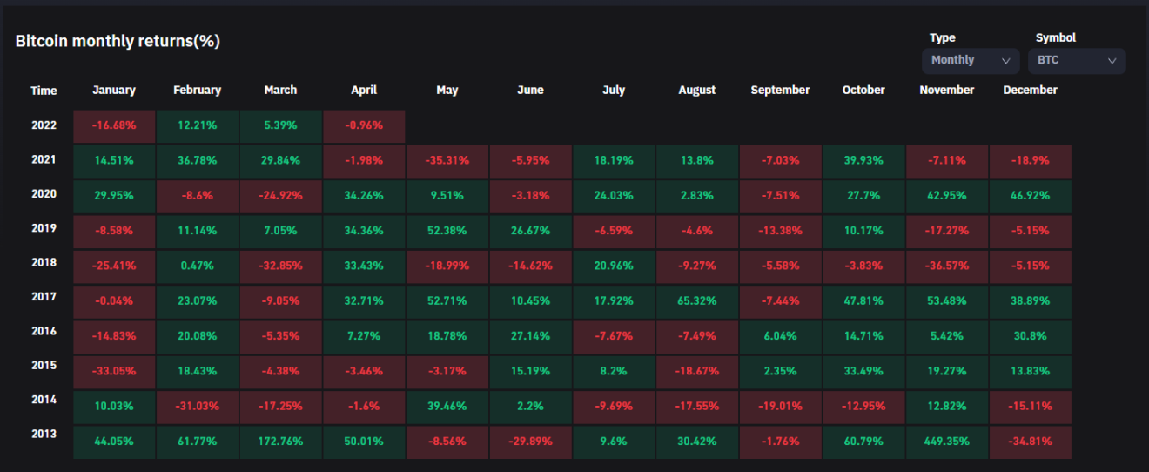Click the Bitcoin monthly returns(%) title
Screen dimensions: 1149x472
pyautogui.click(x=118, y=41)
